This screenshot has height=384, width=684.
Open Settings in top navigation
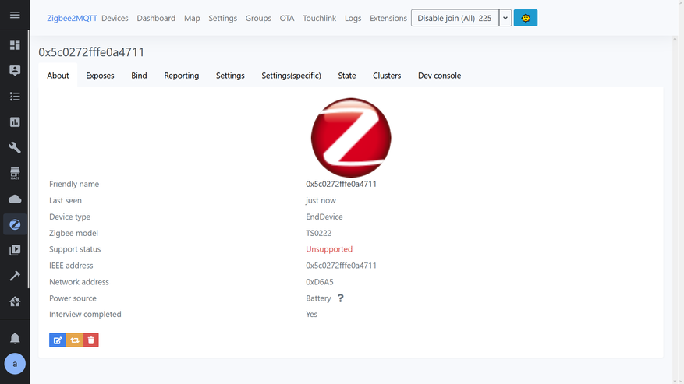(222, 19)
